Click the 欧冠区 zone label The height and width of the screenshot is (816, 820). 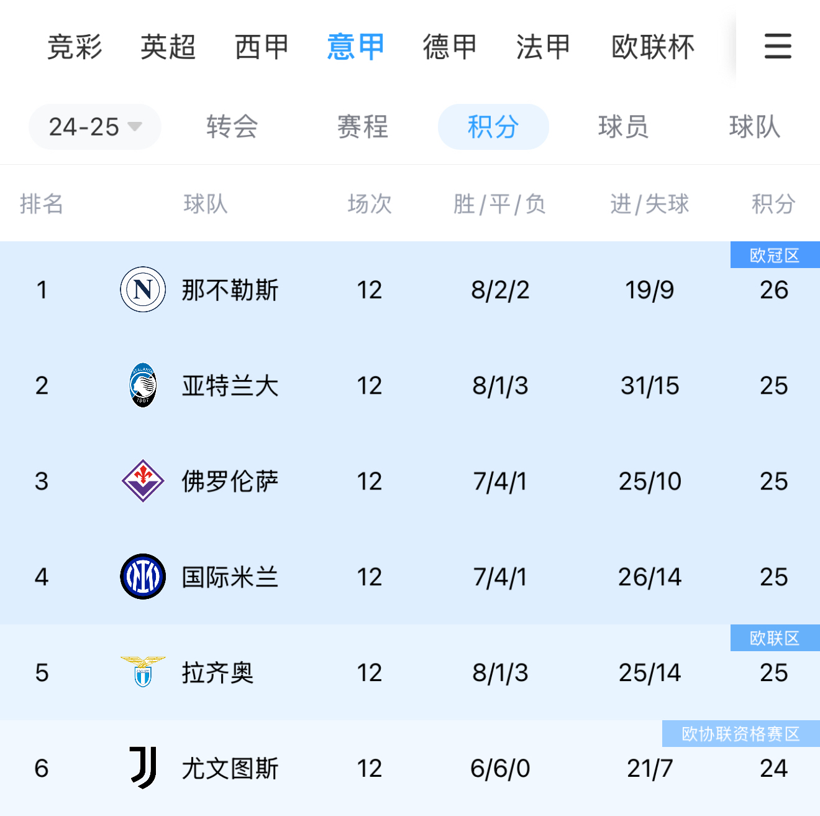click(x=774, y=254)
